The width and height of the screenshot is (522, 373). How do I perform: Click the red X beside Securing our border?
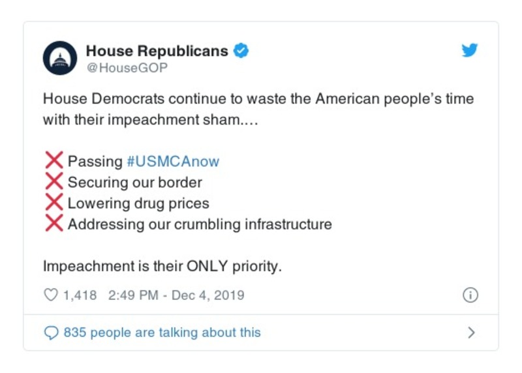[54, 182]
